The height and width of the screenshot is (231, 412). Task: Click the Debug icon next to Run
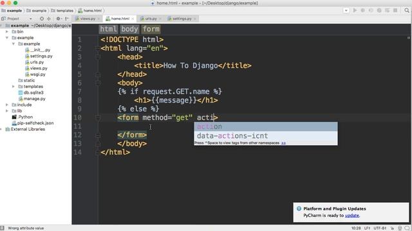click(x=363, y=10)
